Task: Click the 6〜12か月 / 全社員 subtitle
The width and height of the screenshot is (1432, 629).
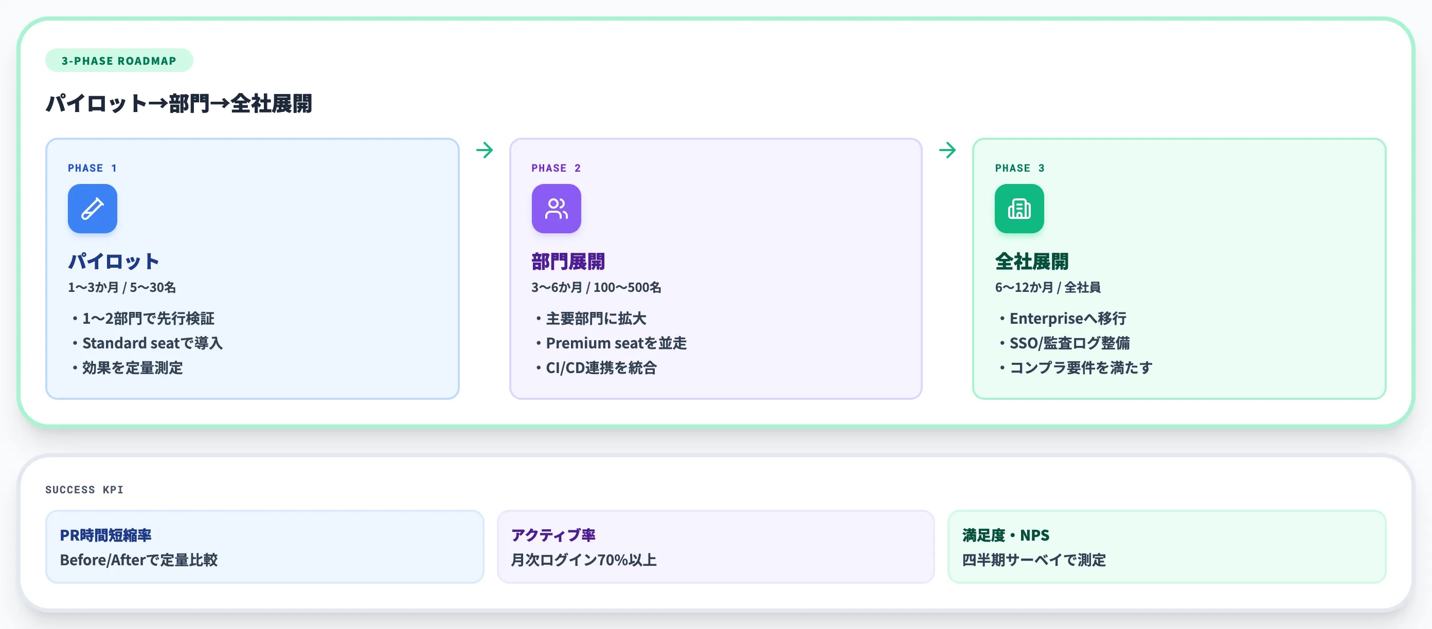Action: (x=1048, y=288)
